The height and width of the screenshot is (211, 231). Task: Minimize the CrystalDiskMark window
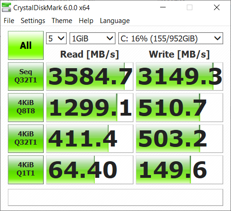pos(163,7)
